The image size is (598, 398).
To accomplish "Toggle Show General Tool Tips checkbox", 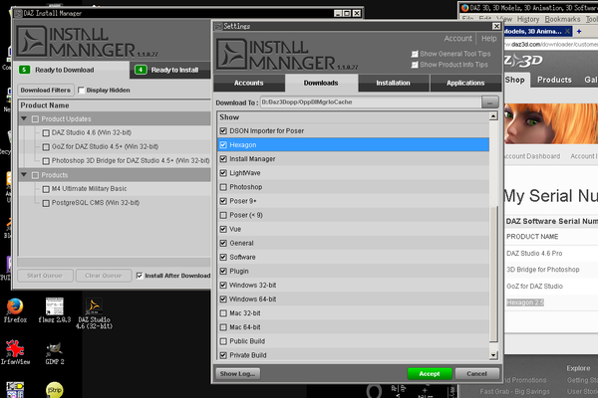I will (415, 54).
